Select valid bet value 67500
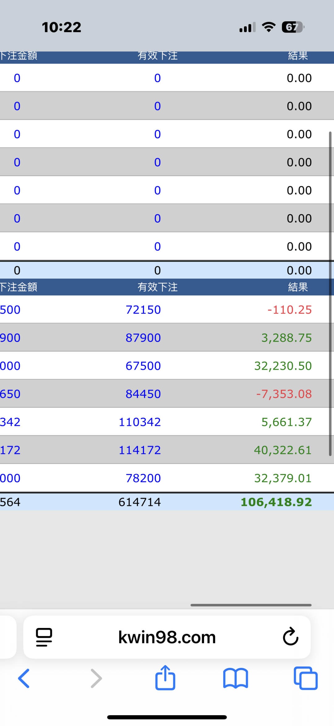Screen dimensions: 334x726 point(143,366)
